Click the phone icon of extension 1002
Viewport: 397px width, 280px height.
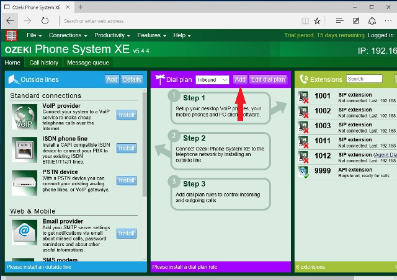303,112
